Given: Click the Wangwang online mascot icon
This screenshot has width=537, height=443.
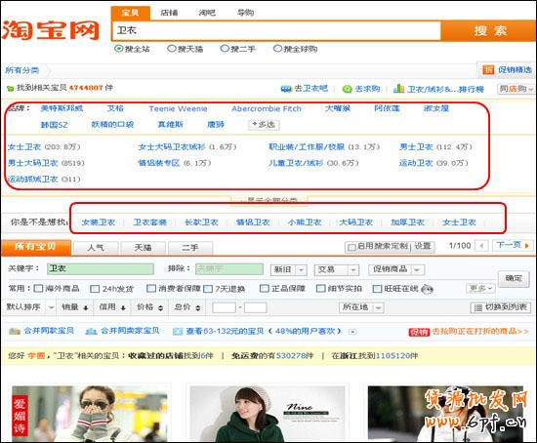Looking at the screenshot, I should pos(427,289).
